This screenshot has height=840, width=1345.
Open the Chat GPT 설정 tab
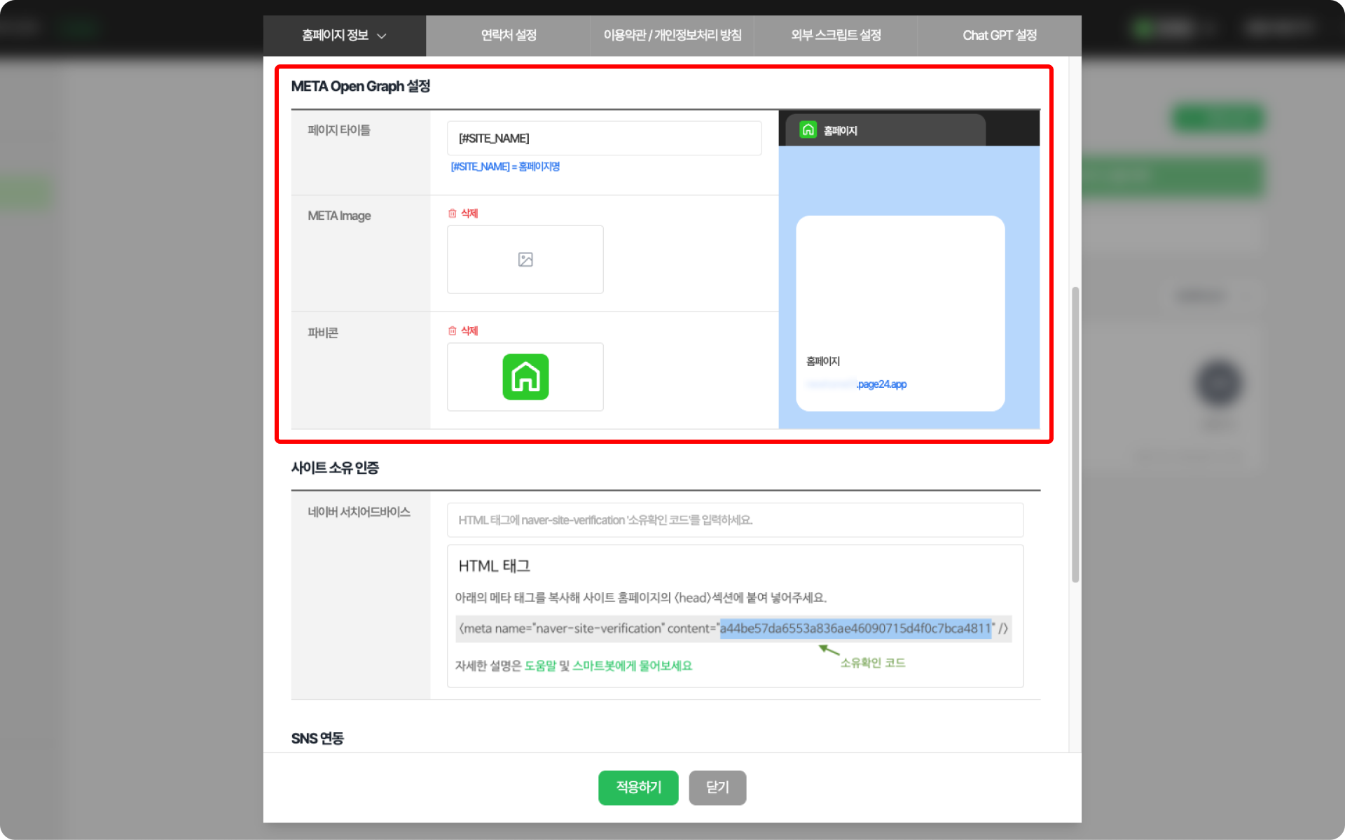pos(999,36)
